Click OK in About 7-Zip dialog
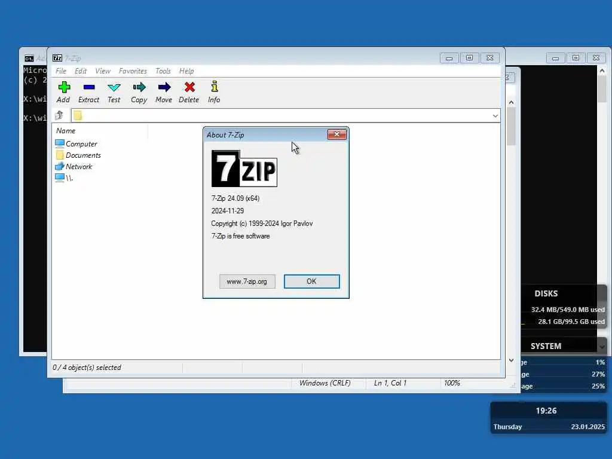The image size is (612, 459). click(x=311, y=281)
